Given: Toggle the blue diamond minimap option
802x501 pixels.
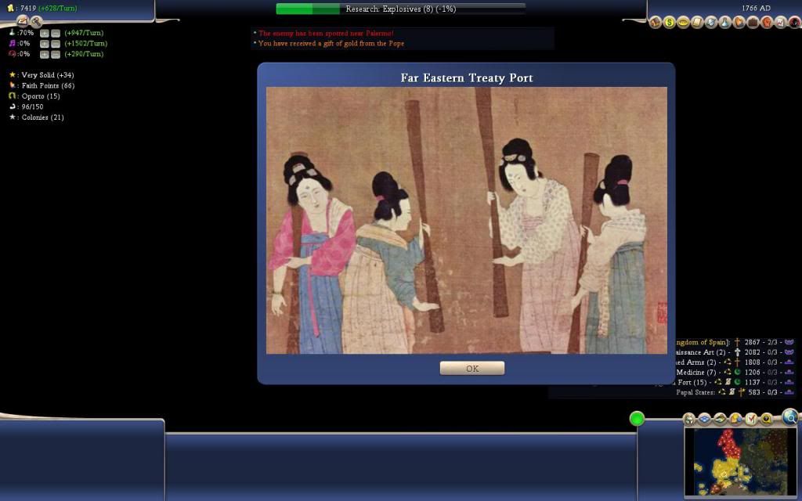Looking at the screenshot, I should [x=703, y=419].
